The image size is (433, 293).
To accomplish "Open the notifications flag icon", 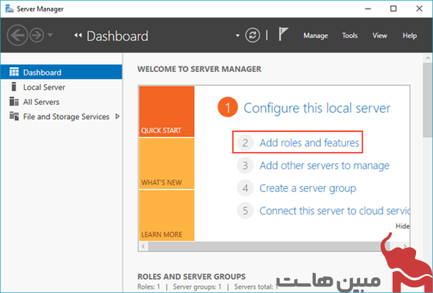I will coord(283,35).
